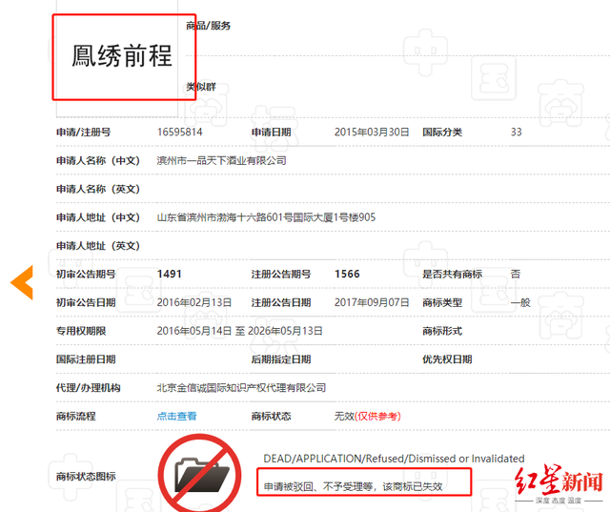Select the preliminary announcement date 2016年02月13日
610x512 pixels.
point(194,302)
